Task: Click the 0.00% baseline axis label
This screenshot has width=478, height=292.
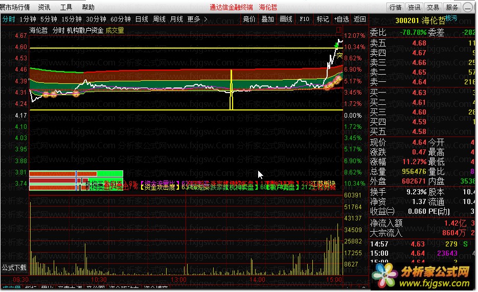Action: (353, 116)
